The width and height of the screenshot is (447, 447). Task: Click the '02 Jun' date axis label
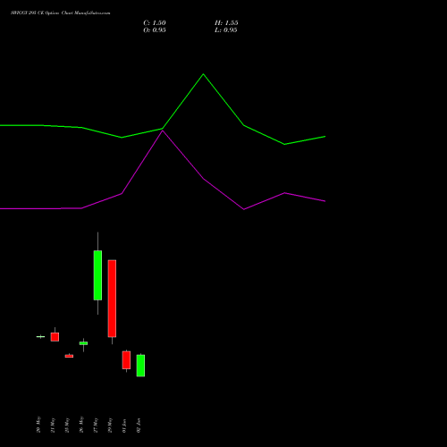point(139,426)
